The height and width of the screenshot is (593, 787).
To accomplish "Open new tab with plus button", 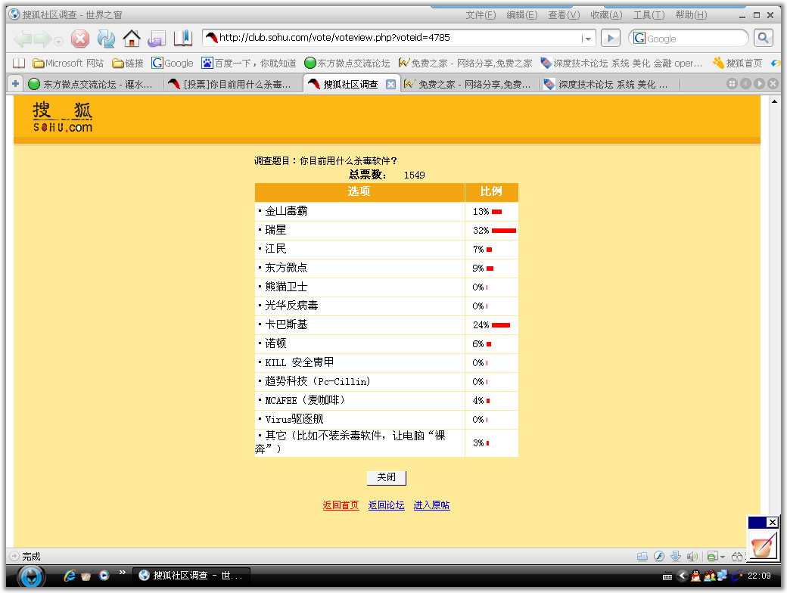I will coord(15,84).
